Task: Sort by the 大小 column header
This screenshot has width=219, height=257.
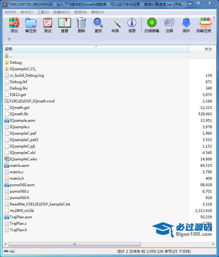Action: [202, 49]
